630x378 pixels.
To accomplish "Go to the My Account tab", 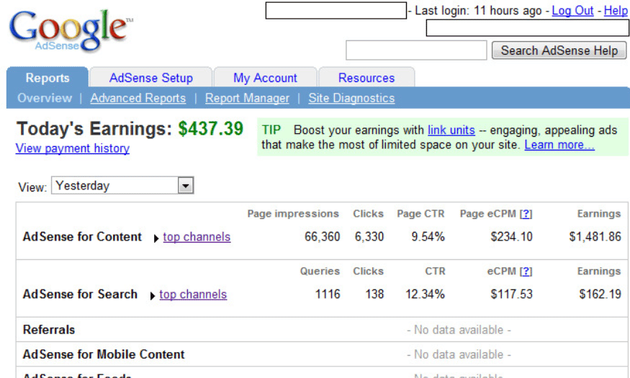I will tap(265, 78).
